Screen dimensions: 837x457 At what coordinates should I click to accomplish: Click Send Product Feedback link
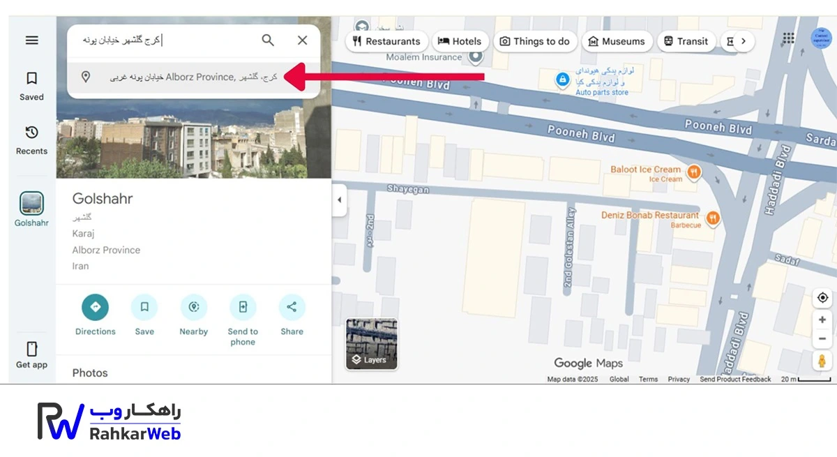[735, 380]
